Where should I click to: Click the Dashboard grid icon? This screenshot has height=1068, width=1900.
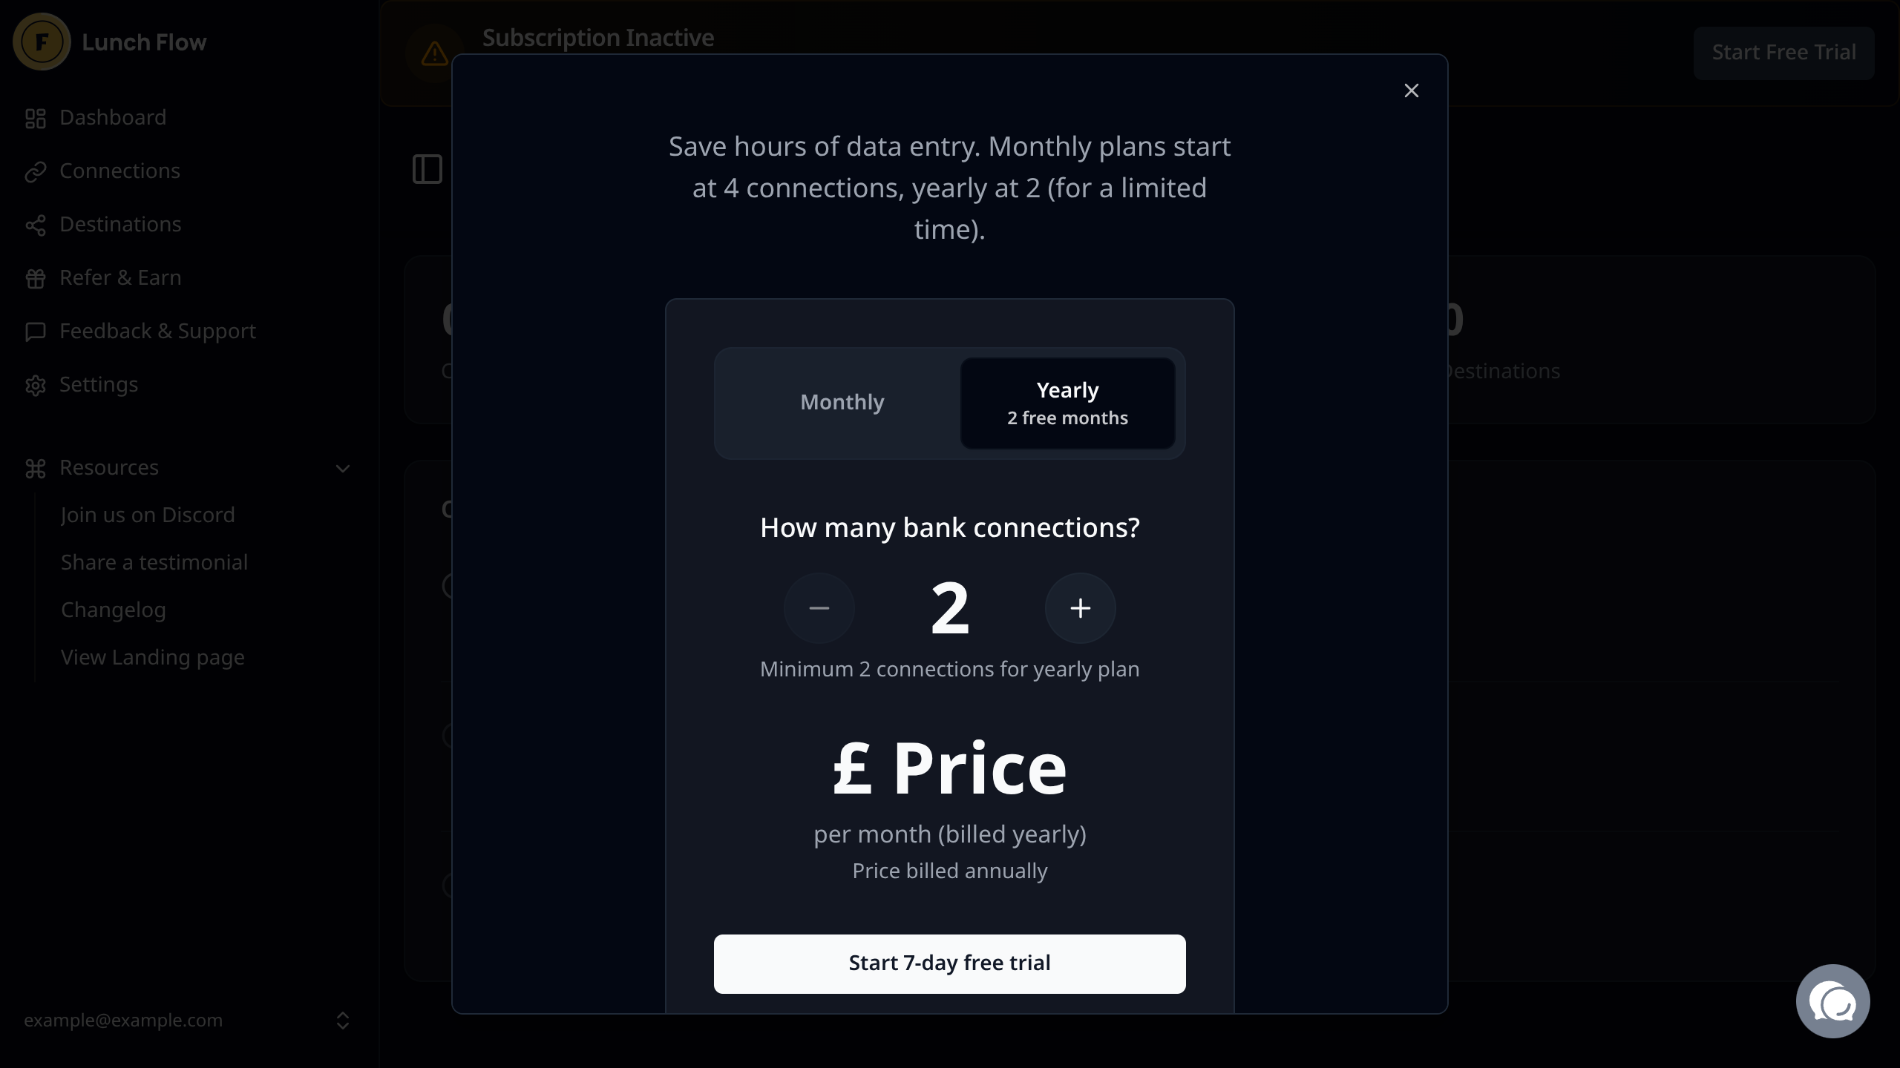[36, 119]
